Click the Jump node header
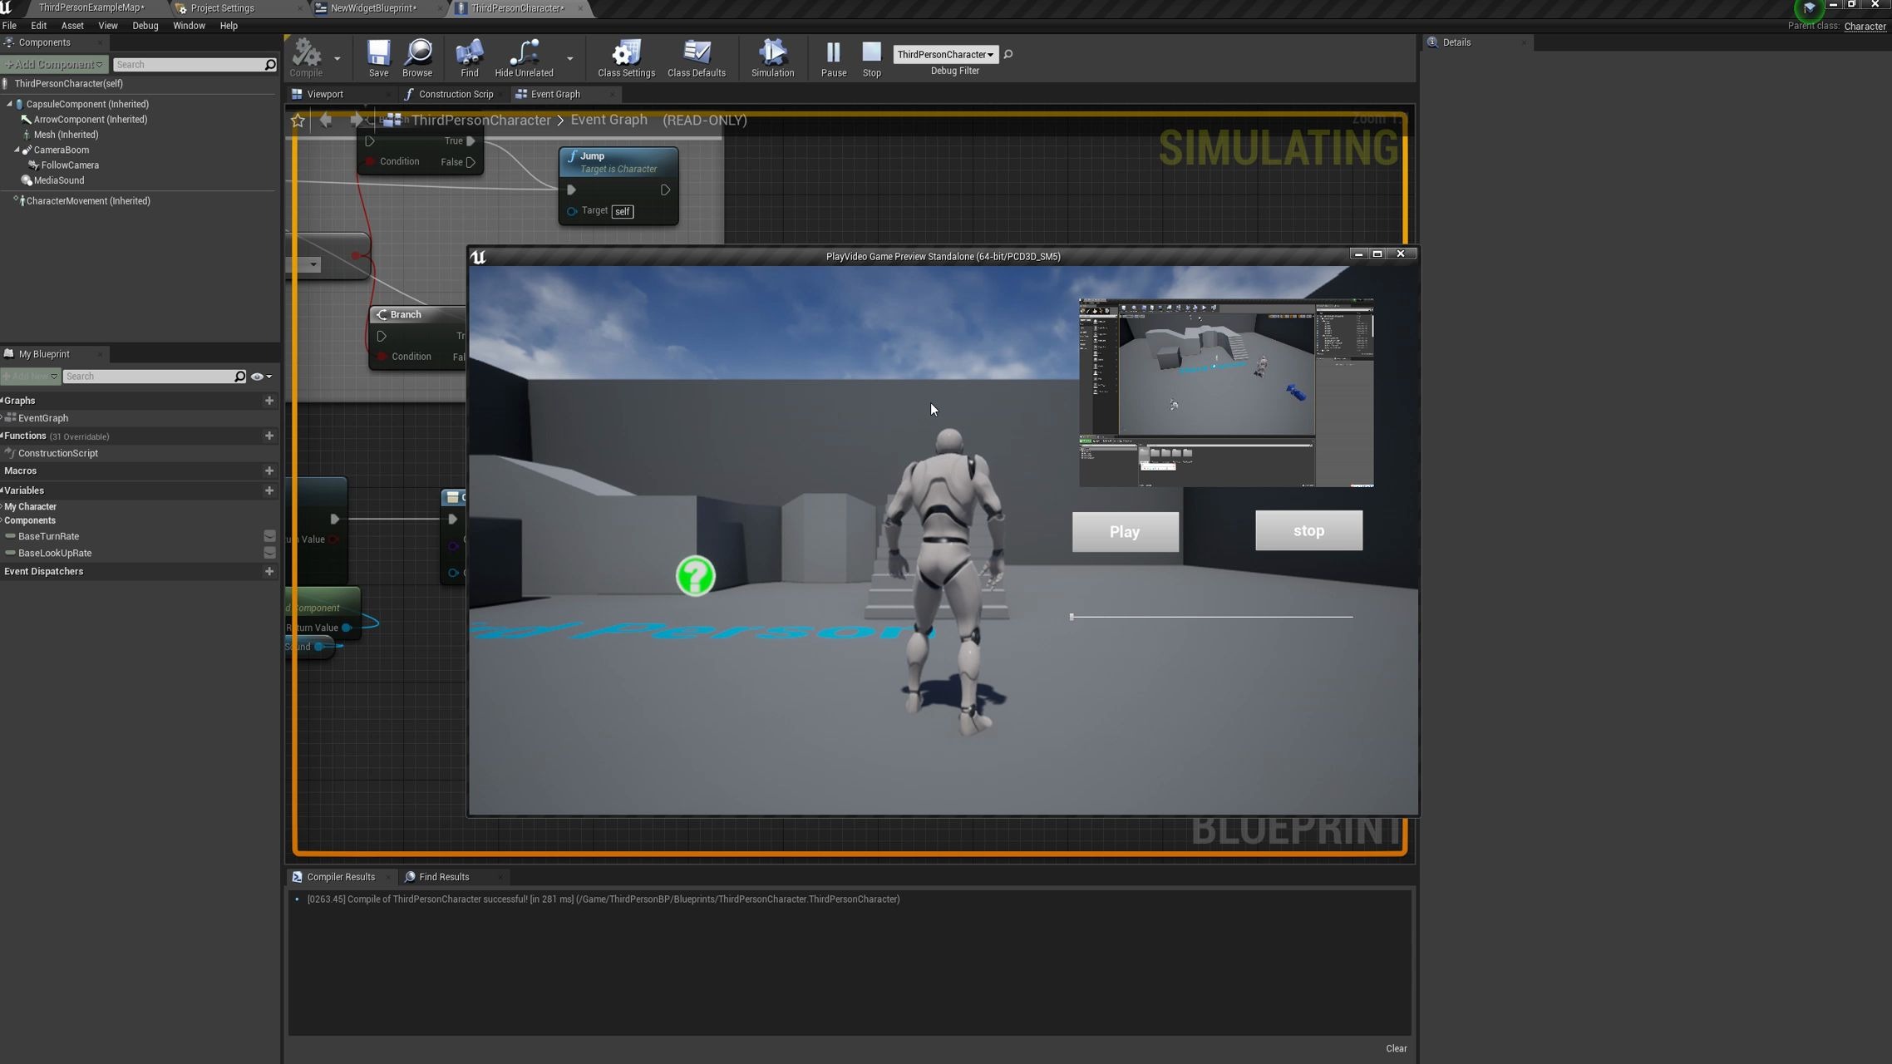Viewport: 1892px width, 1064px height. coord(618,162)
